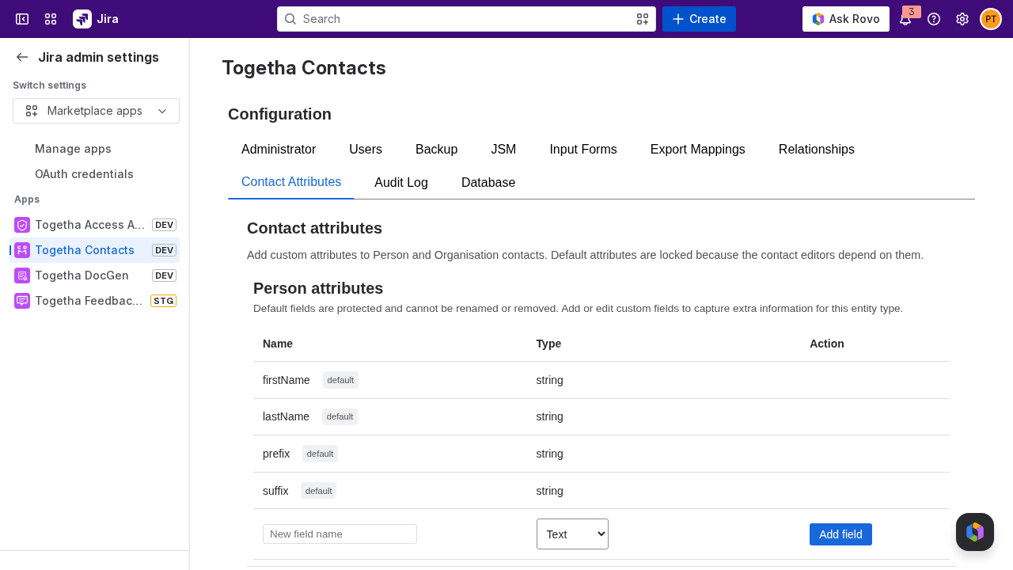Open the floating Rovo chat button
Image resolution: width=1013 pixels, height=570 pixels.
975,532
